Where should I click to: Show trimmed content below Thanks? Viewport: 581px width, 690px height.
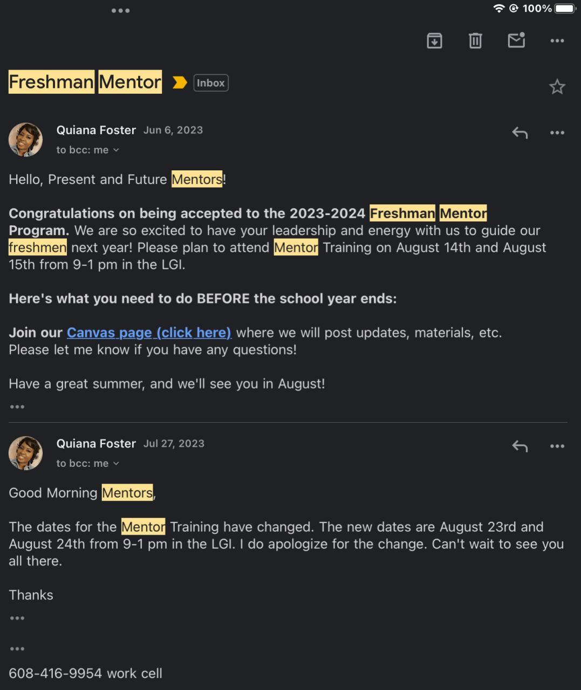pos(17,618)
